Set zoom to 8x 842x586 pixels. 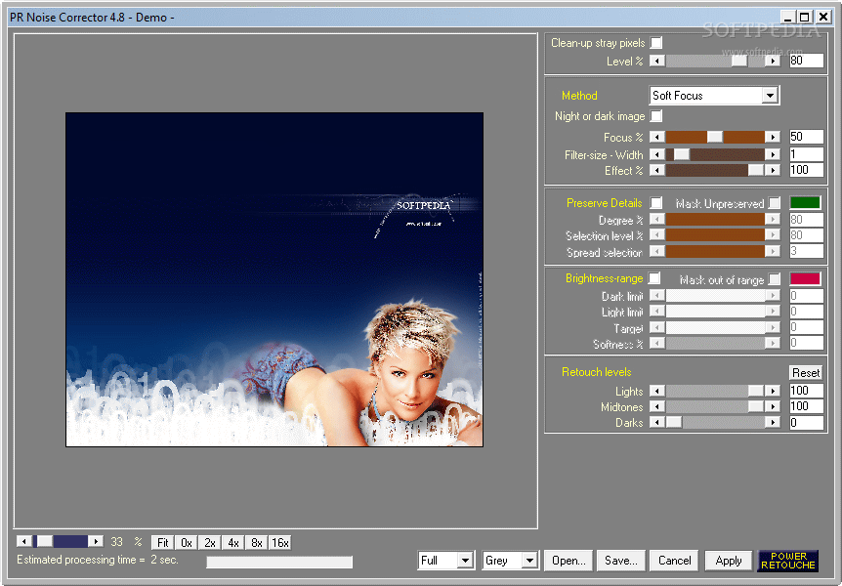[257, 542]
